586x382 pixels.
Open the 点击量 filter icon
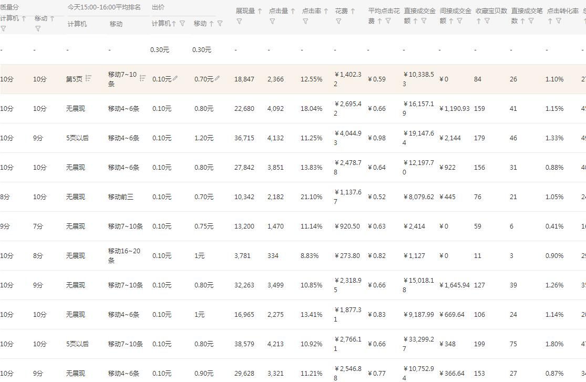(272, 22)
